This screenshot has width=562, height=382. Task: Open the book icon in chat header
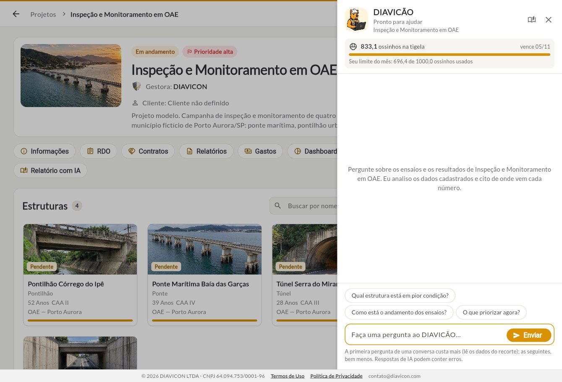[532, 20]
